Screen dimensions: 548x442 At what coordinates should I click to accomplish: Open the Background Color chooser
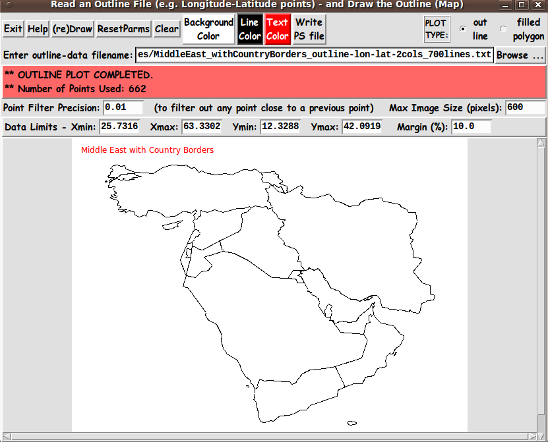click(208, 29)
